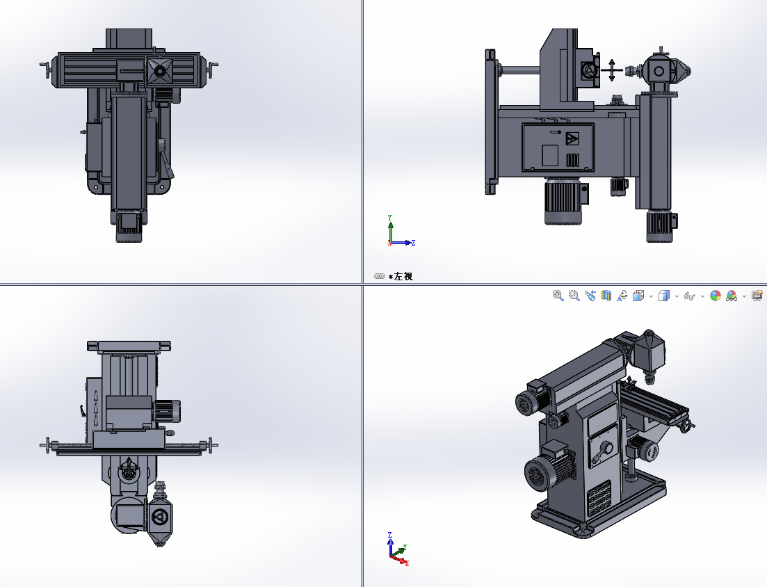Image resolution: width=767 pixels, height=587 pixels.
Task: Select the milling machine in the top-left viewport
Action: (129, 136)
